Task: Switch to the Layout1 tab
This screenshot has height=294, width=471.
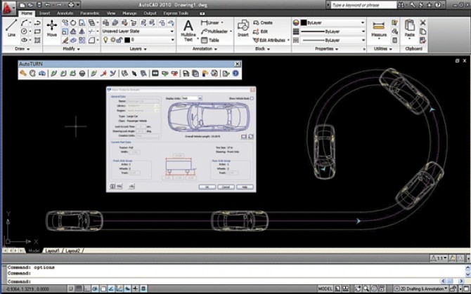Action: pyautogui.click(x=52, y=250)
